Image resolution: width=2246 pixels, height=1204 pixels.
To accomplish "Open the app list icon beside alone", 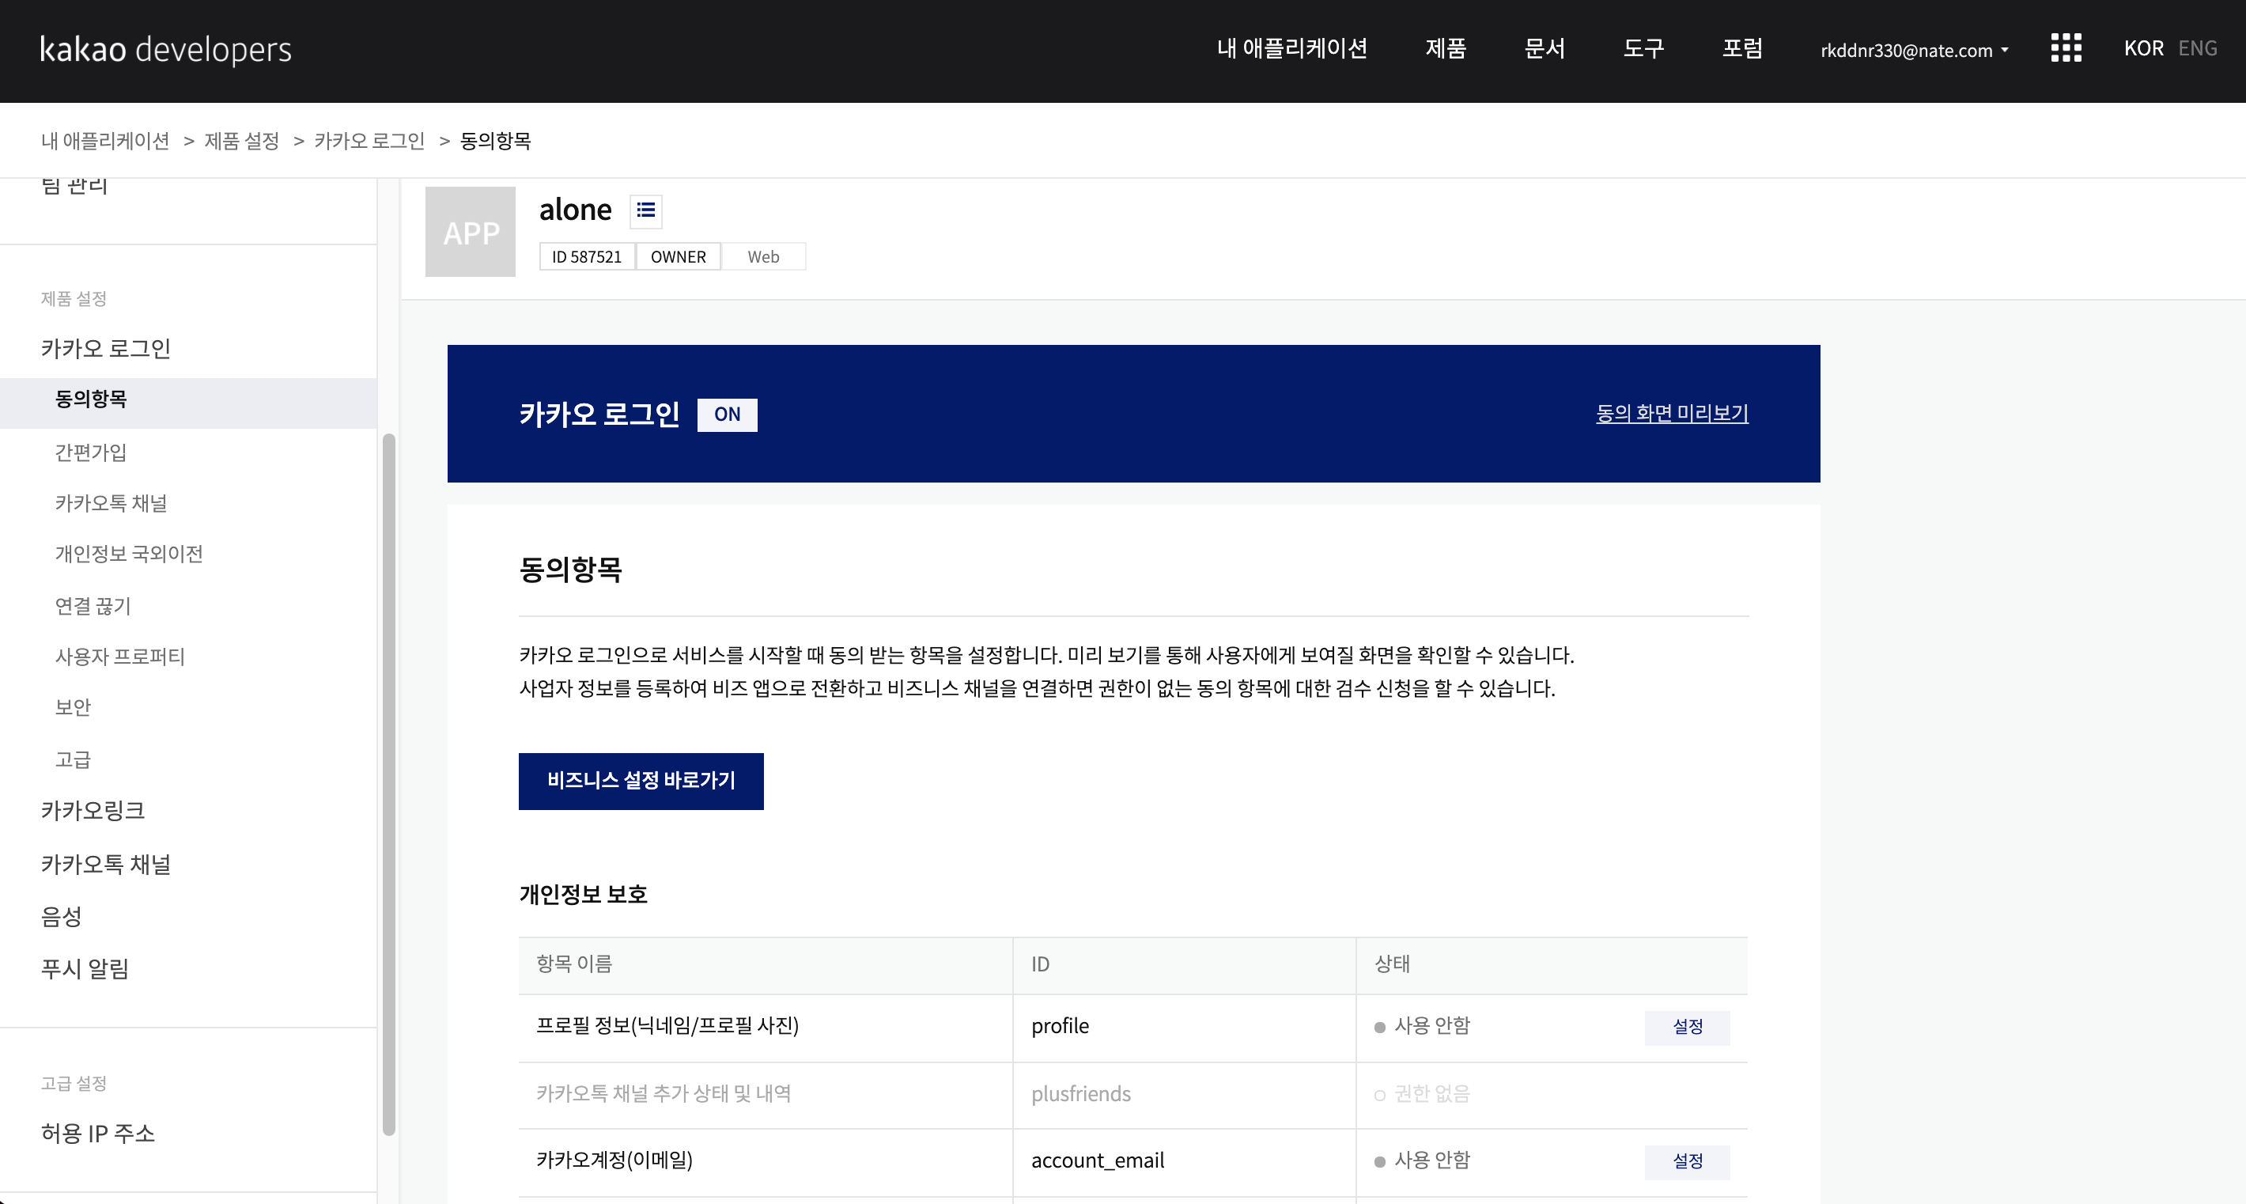I will [x=645, y=210].
